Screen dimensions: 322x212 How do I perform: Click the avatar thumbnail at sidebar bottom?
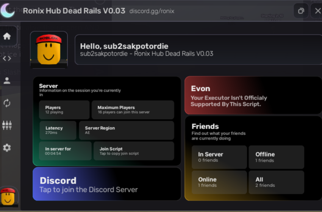pos(8,196)
